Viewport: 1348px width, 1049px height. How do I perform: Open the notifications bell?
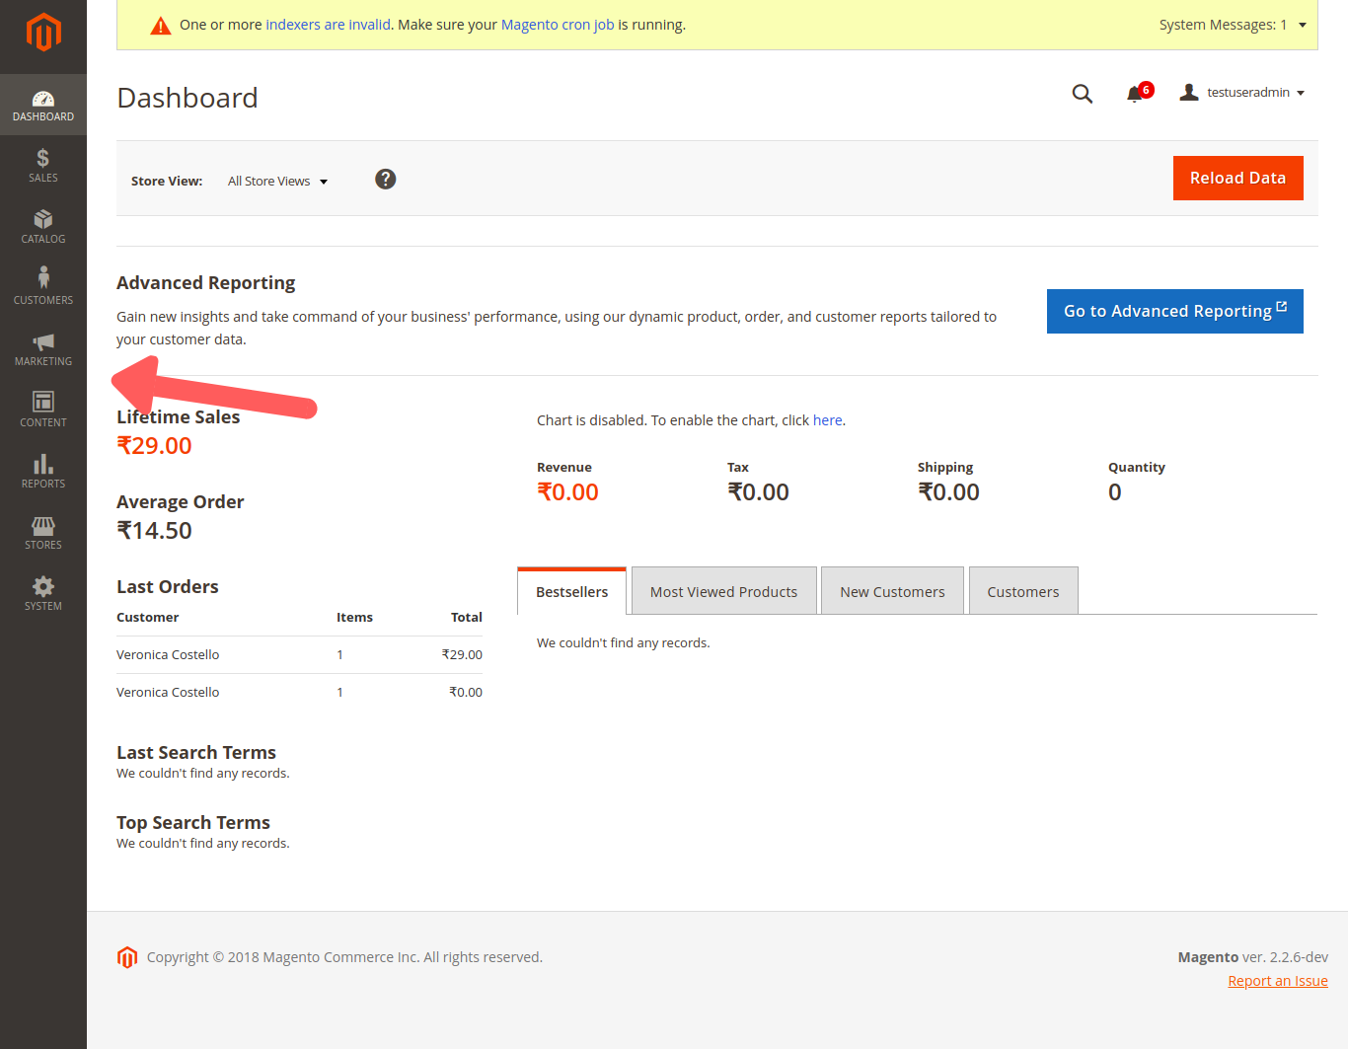pos(1136,94)
